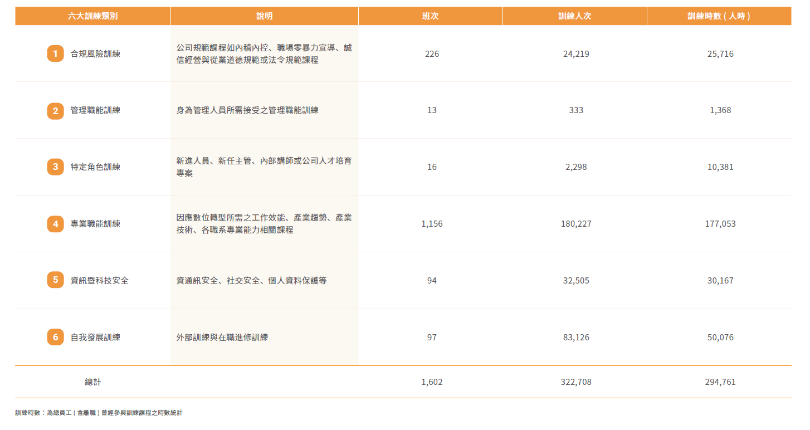Select the 訓練人次 column header

point(575,16)
